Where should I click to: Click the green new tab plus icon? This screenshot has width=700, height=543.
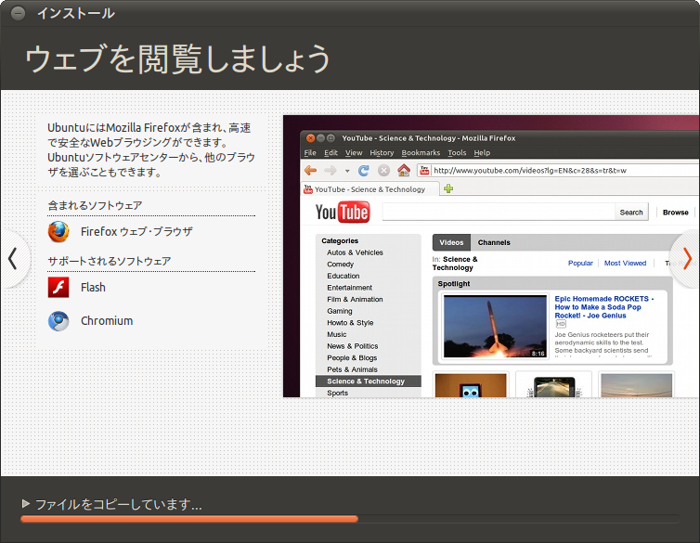448,188
